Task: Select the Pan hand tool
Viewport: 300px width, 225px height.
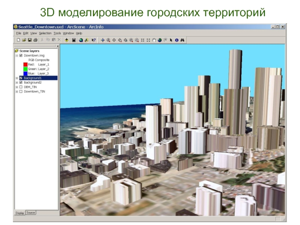Action: 154,40
